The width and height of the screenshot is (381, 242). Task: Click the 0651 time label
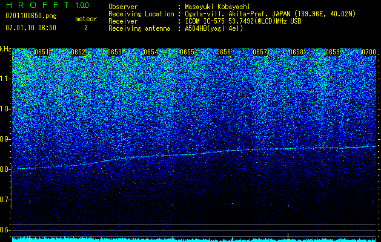click(x=42, y=52)
